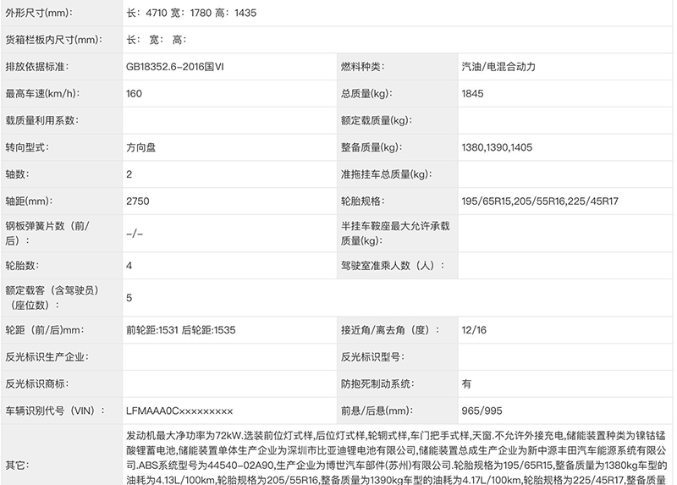Click the 排放依据标准 label
The height and width of the screenshot is (485, 677).
pyautogui.click(x=37, y=67)
